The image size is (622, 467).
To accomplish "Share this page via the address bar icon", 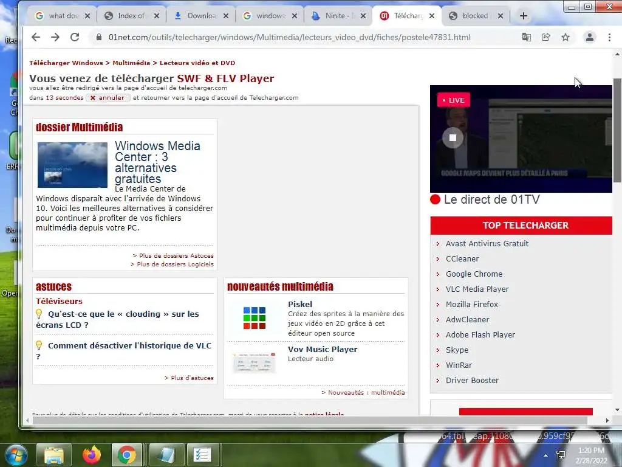I will point(546,37).
